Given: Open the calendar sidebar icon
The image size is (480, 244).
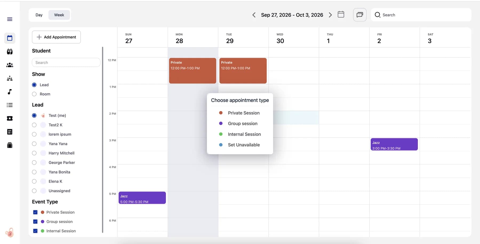Looking at the screenshot, I should [10, 38].
